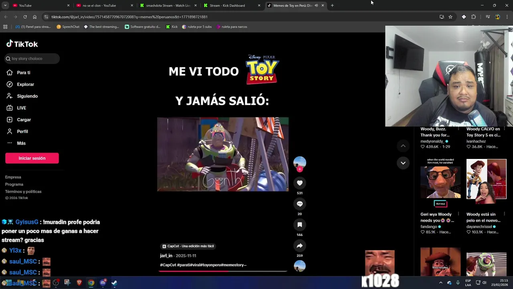The image size is (513, 289).
Task: Open SpeechChat bookmark
Action: (x=68, y=27)
